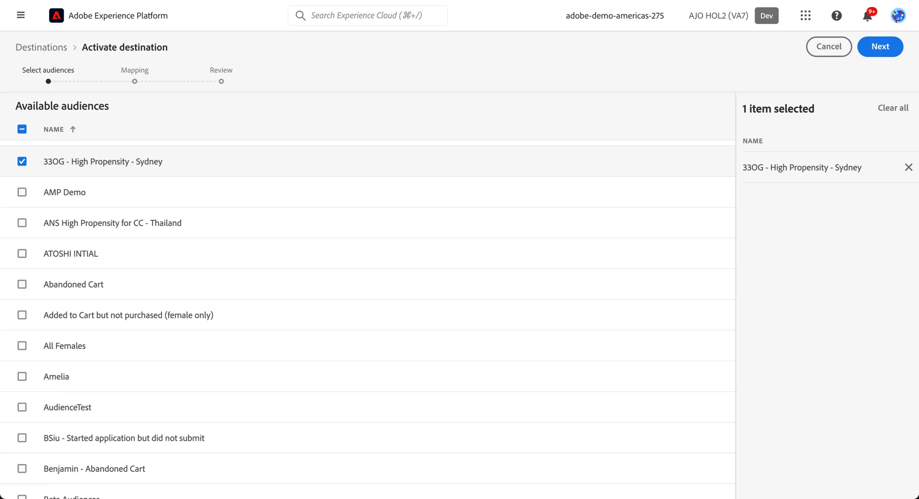Check the AMP Demo audience

[x=22, y=192]
